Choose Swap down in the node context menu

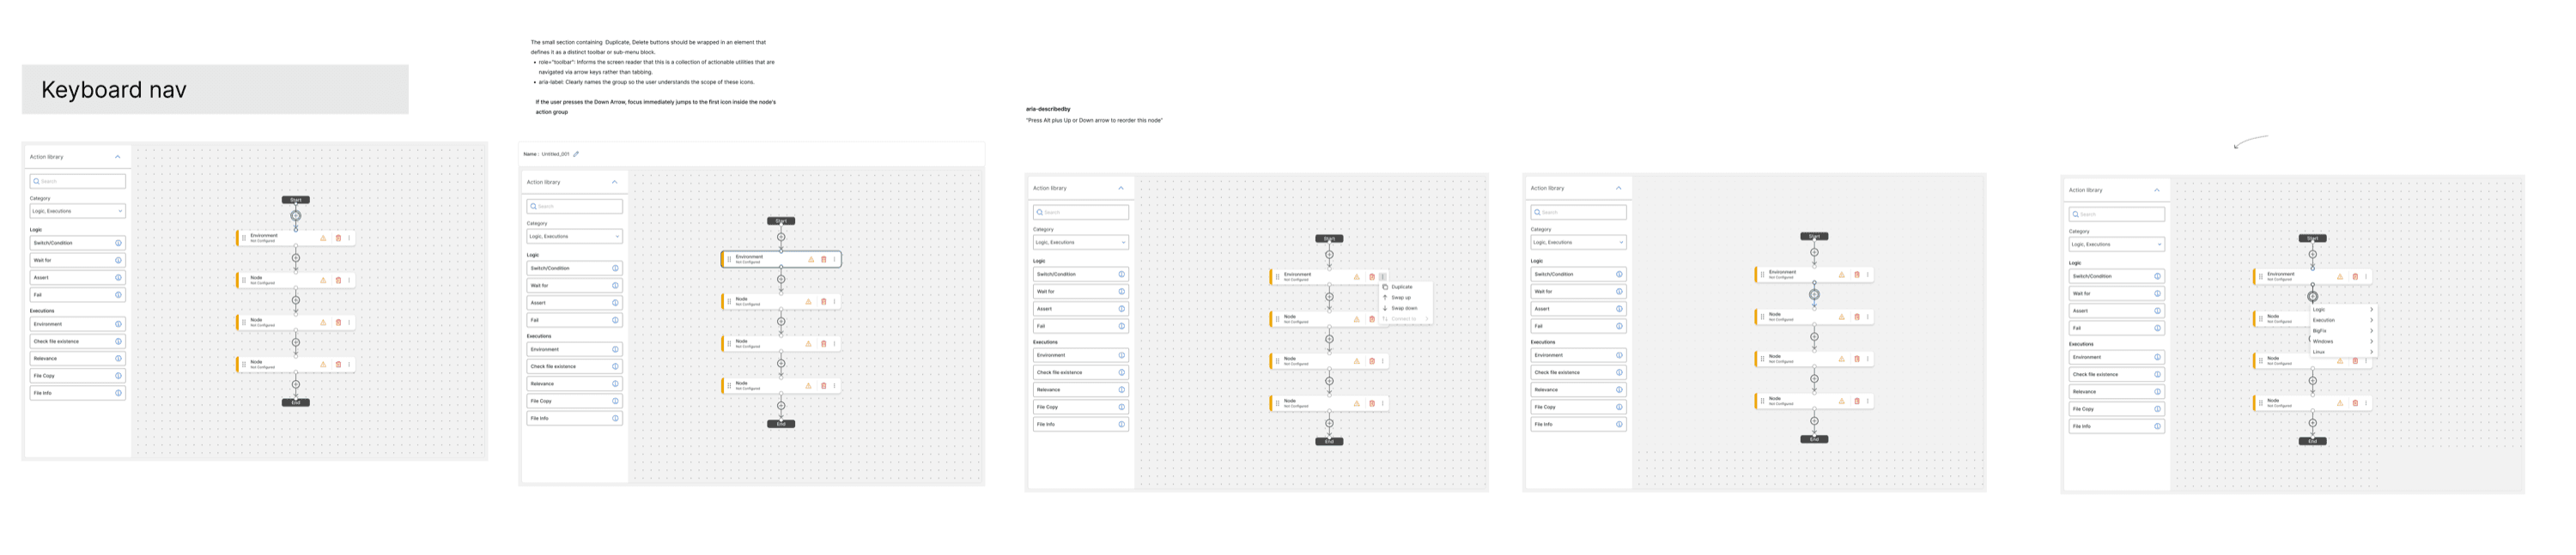pos(1406,309)
